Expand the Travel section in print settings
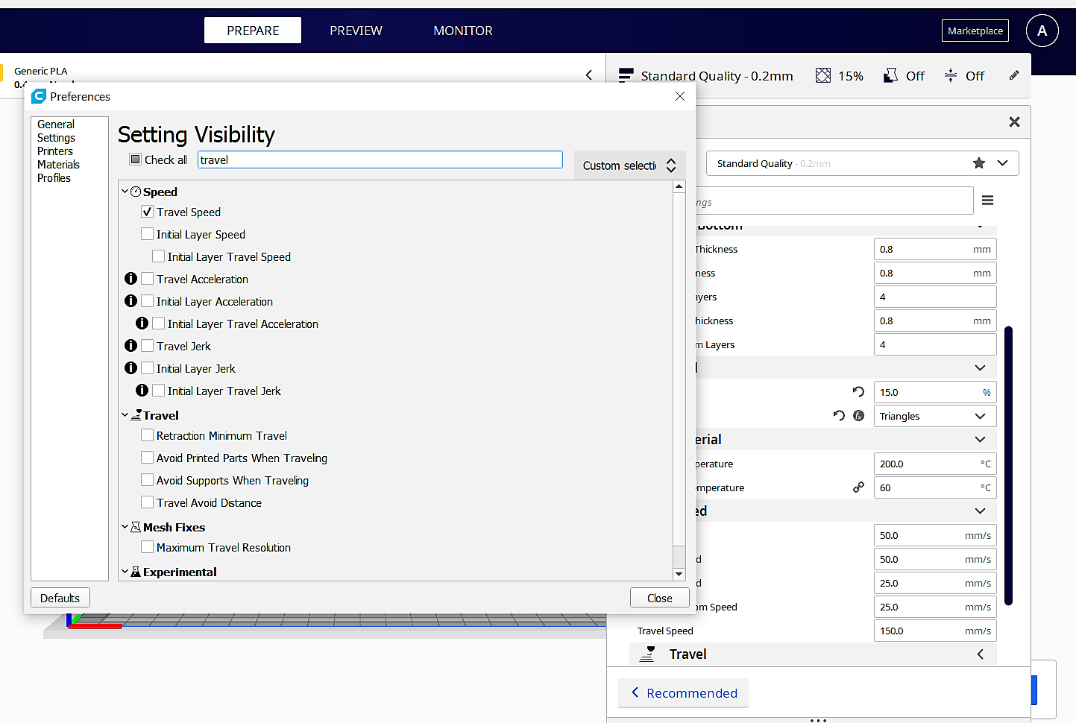Viewport: 1076px width, 723px height. [980, 654]
